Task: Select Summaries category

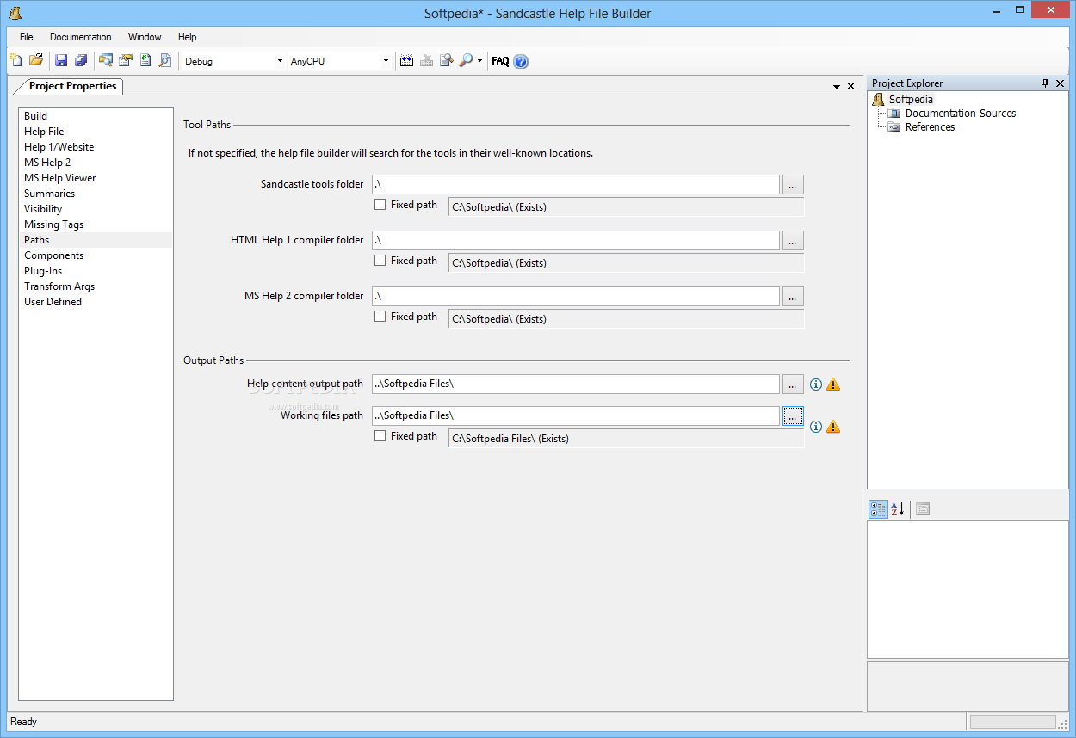Action: (x=96, y=194)
